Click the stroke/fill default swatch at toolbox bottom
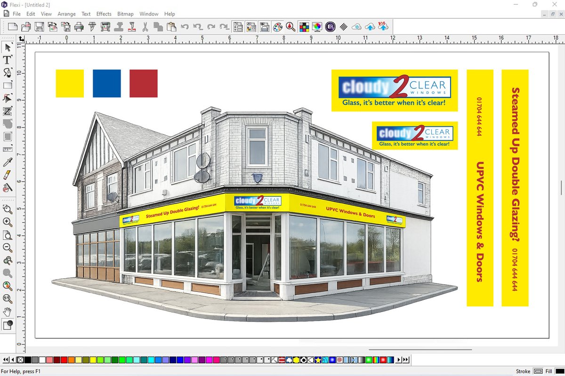The image size is (565, 376). click(x=8, y=325)
